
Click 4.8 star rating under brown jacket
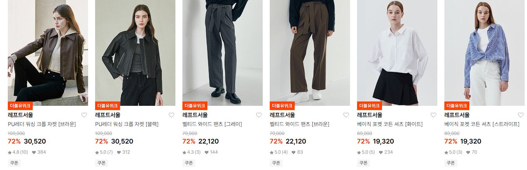point(18,152)
